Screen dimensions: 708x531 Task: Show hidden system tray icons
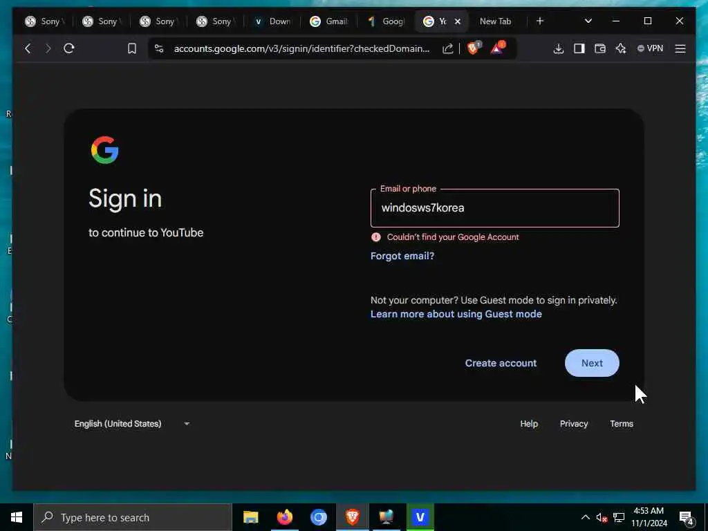click(585, 517)
